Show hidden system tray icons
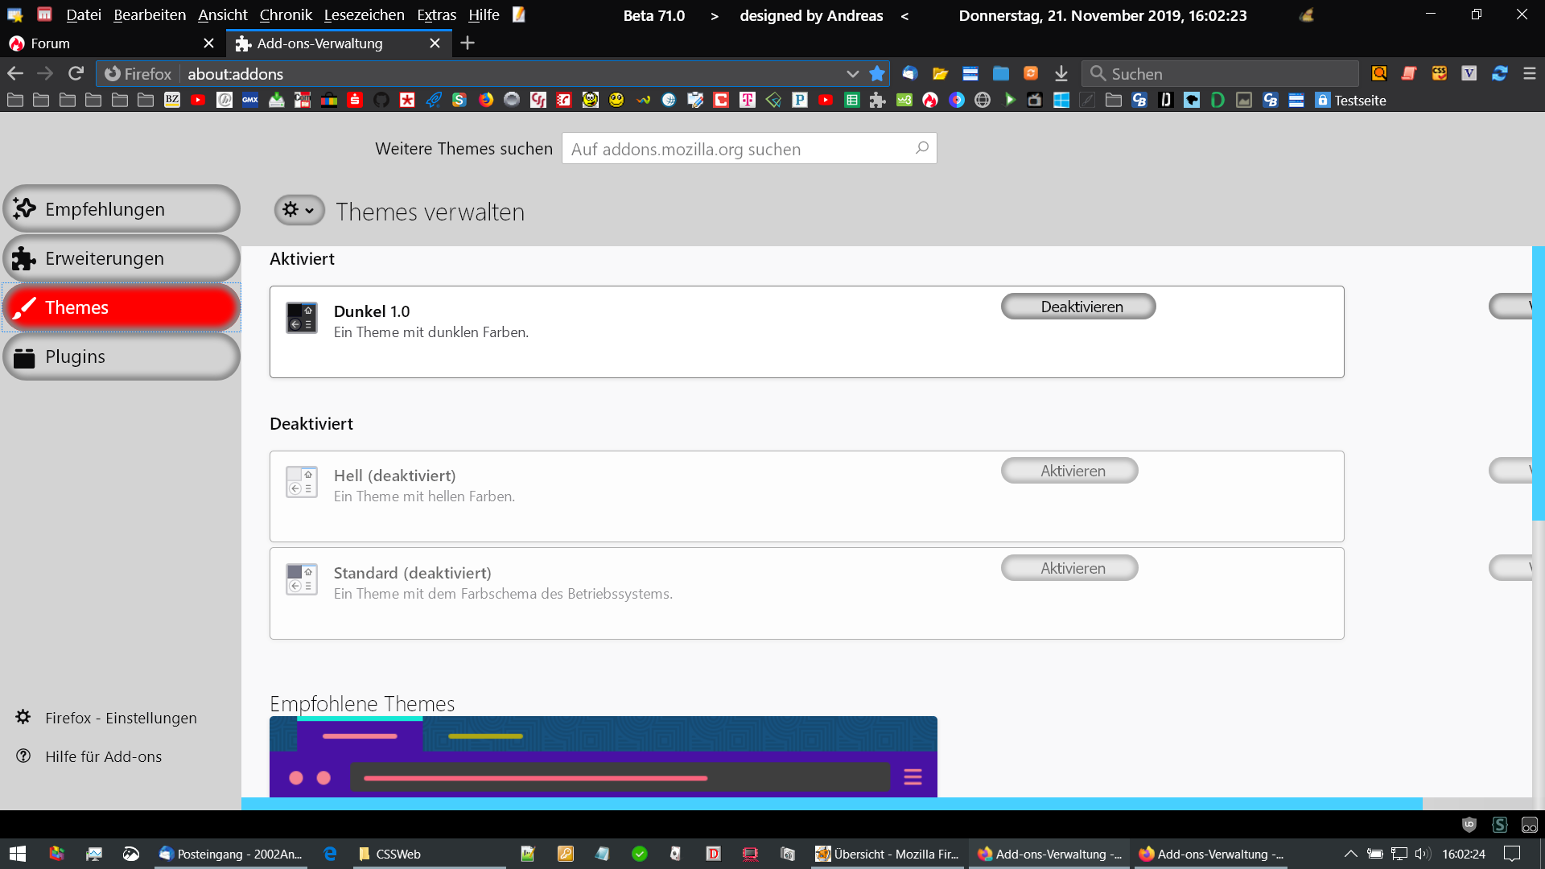The width and height of the screenshot is (1545, 869). [x=1350, y=854]
